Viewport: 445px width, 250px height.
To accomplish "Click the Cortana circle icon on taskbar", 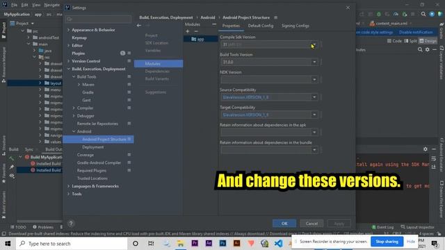I will [136, 244].
